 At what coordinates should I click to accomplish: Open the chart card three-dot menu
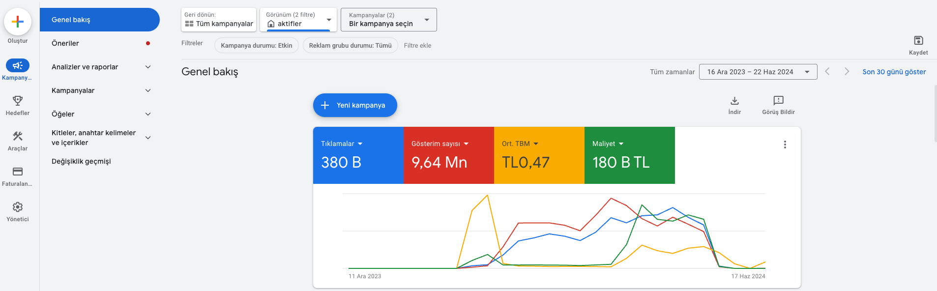tap(785, 145)
